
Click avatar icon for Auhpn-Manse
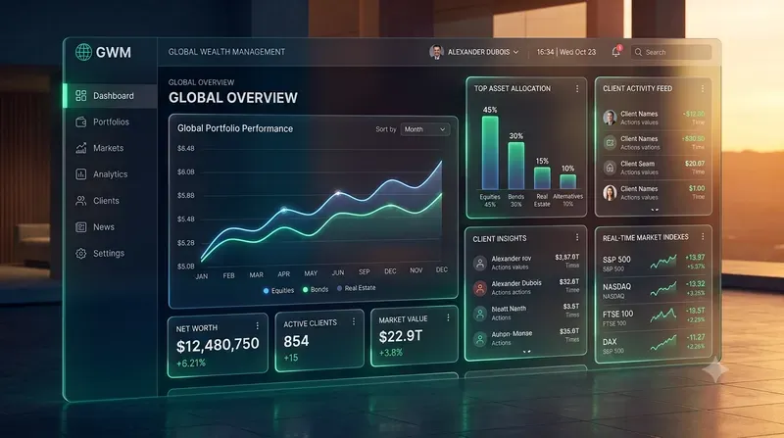click(x=480, y=339)
